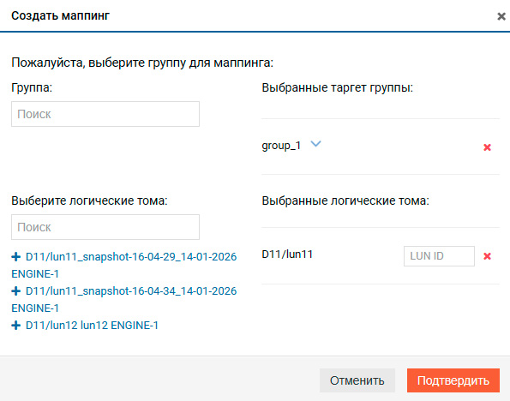Close the Создать маппинг dialog
The image size is (510, 401).
pos(501,16)
